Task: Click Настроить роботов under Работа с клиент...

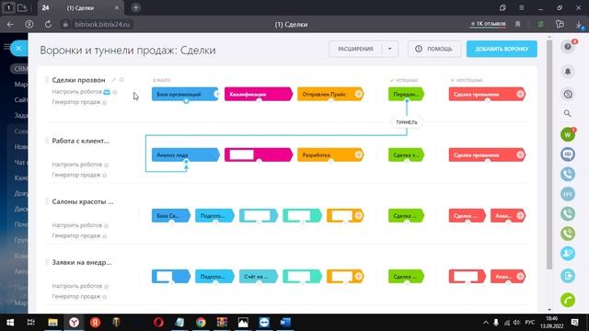Action: (76, 165)
